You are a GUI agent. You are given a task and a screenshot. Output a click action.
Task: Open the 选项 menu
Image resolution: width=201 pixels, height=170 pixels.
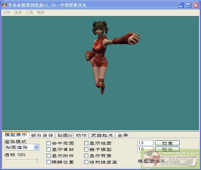coord(18,13)
